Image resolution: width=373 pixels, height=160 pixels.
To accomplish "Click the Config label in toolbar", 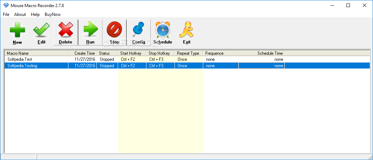I will [x=139, y=42].
